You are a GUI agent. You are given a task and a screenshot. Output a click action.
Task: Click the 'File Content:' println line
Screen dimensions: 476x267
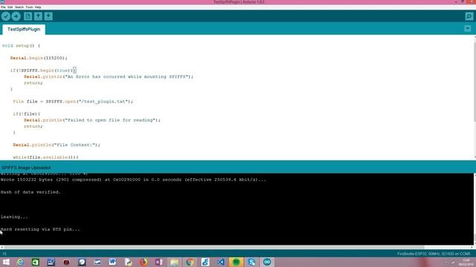tap(57, 145)
